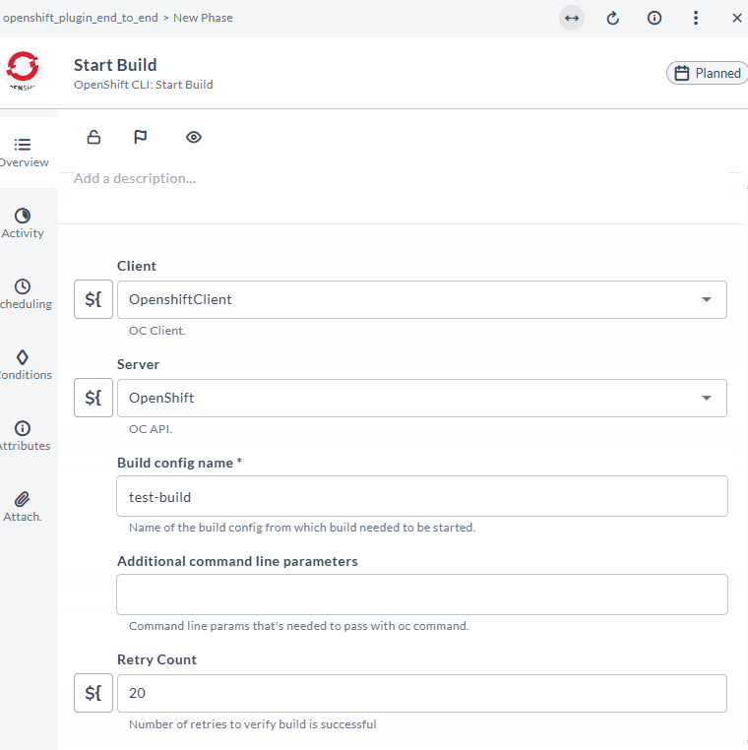This screenshot has height=750, width=748.
Task: Click Additional command line parameters field
Action: click(422, 594)
